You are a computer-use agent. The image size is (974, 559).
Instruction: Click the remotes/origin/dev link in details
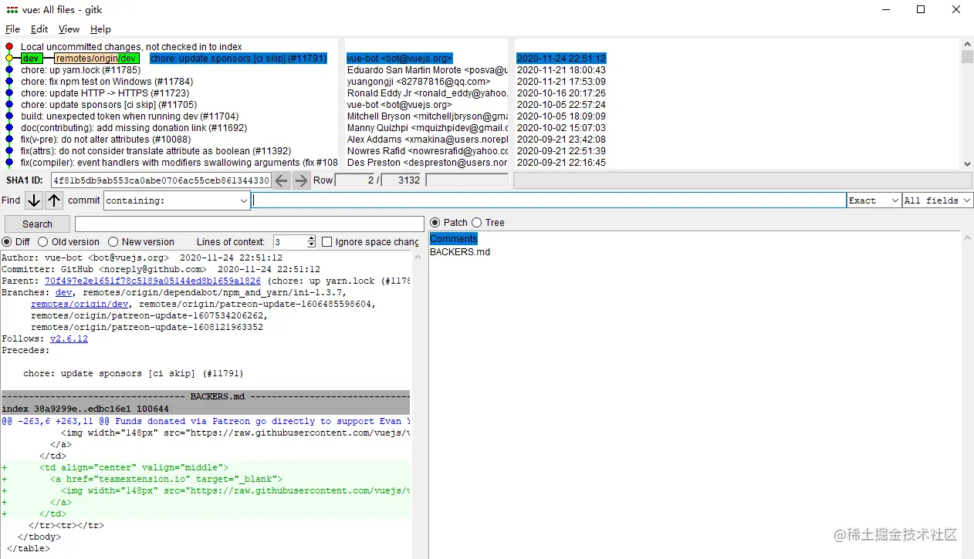pos(79,305)
